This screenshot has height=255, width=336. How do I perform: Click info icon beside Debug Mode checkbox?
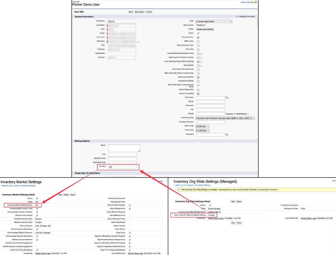pyautogui.click(x=201, y=66)
